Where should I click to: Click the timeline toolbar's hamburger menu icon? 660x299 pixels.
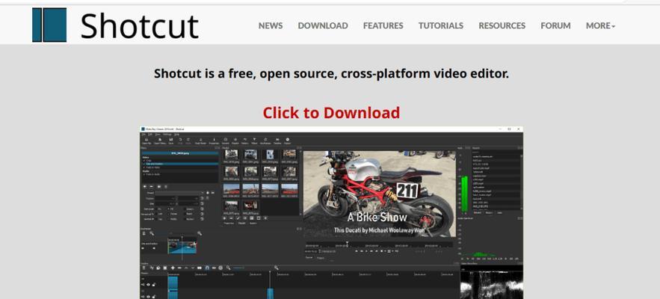[144, 268]
